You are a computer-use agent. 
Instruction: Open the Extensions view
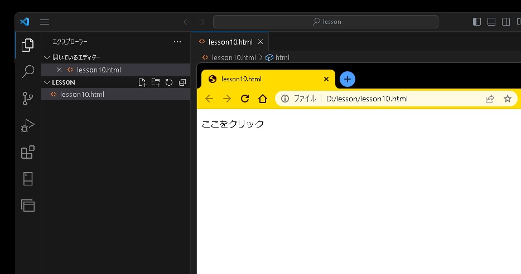point(28,152)
